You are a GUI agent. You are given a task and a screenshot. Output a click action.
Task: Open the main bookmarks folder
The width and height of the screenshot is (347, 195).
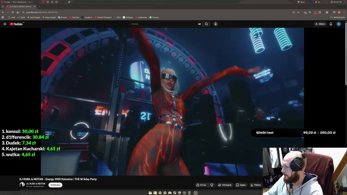(x=12, y=17)
